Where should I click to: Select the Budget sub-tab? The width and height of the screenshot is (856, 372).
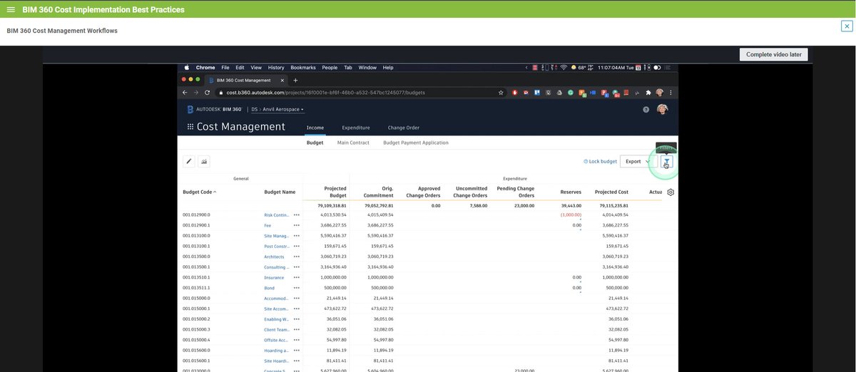(x=315, y=143)
